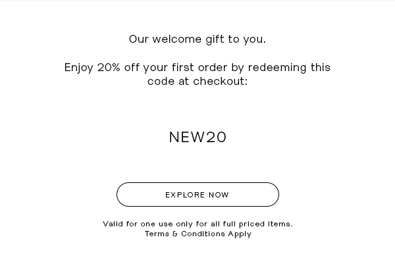The image size is (395, 260).
Task: Click the word 'NOW' inside the rounded button
Action: click(219, 195)
